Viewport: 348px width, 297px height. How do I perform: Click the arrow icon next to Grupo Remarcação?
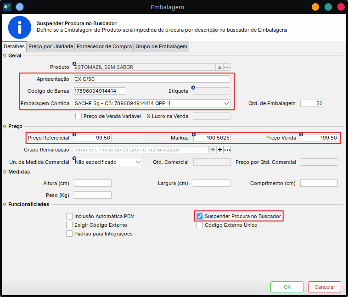[213, 150]
